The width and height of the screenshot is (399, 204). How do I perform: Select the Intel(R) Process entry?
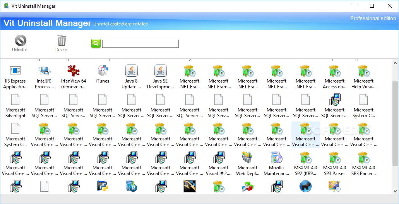click(x=44, y=77)
